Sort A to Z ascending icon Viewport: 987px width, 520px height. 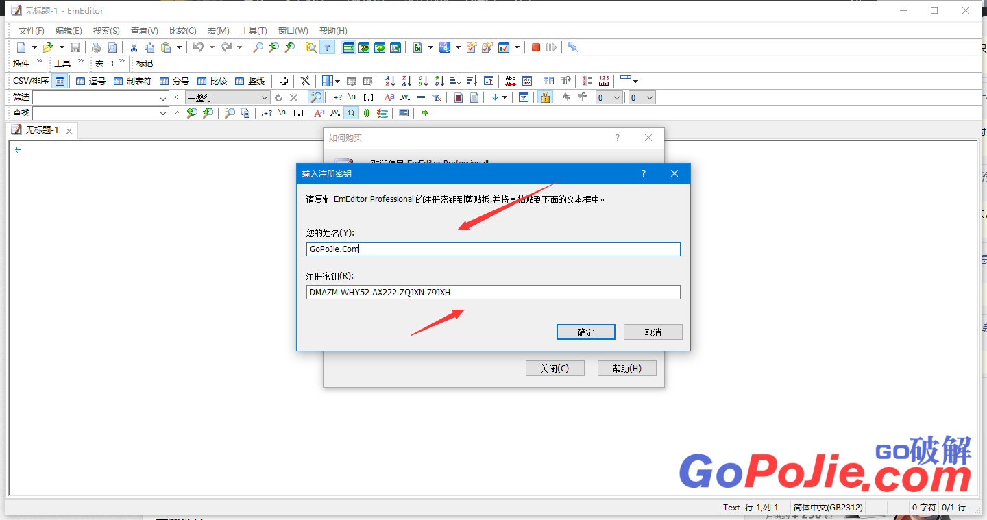(390, 81)
